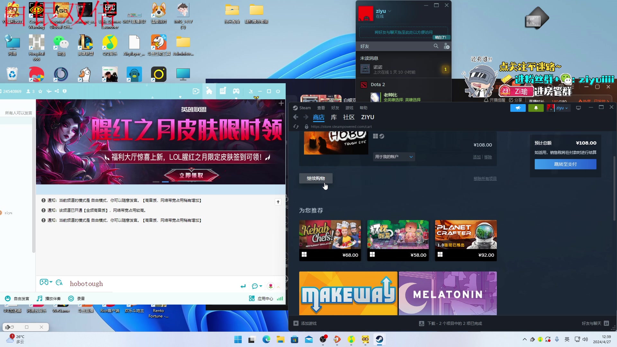Click the flower gift icon in YY chat
The width and height of the screenshot is (617, 347).
pyautogui.click(x=271, y=286)
